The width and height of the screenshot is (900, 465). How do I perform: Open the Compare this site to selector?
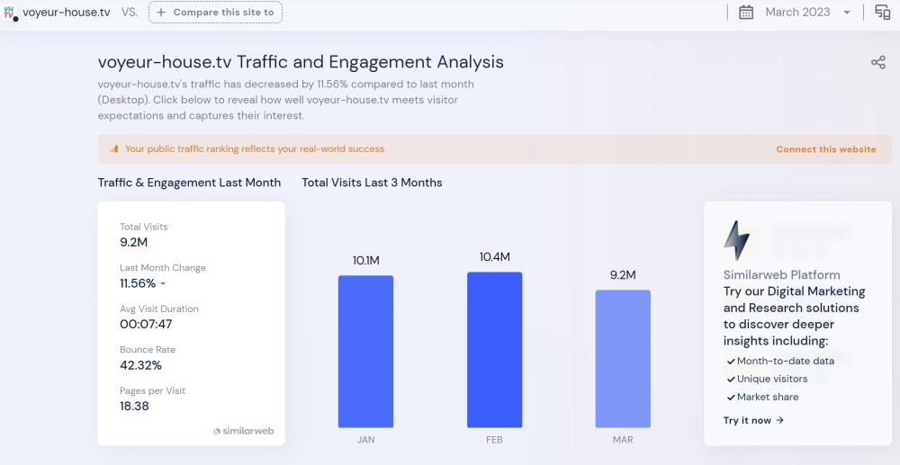click(x=215, y=13)
